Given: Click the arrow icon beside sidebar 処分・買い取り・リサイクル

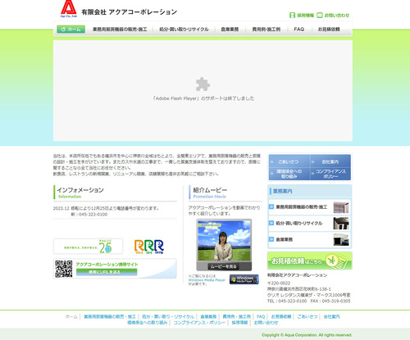Looking at the screenshot, I should click(271, 223).
